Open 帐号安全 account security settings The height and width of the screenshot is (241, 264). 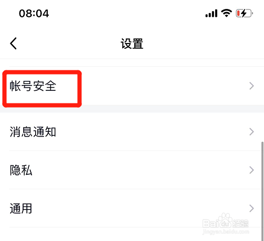132,86
